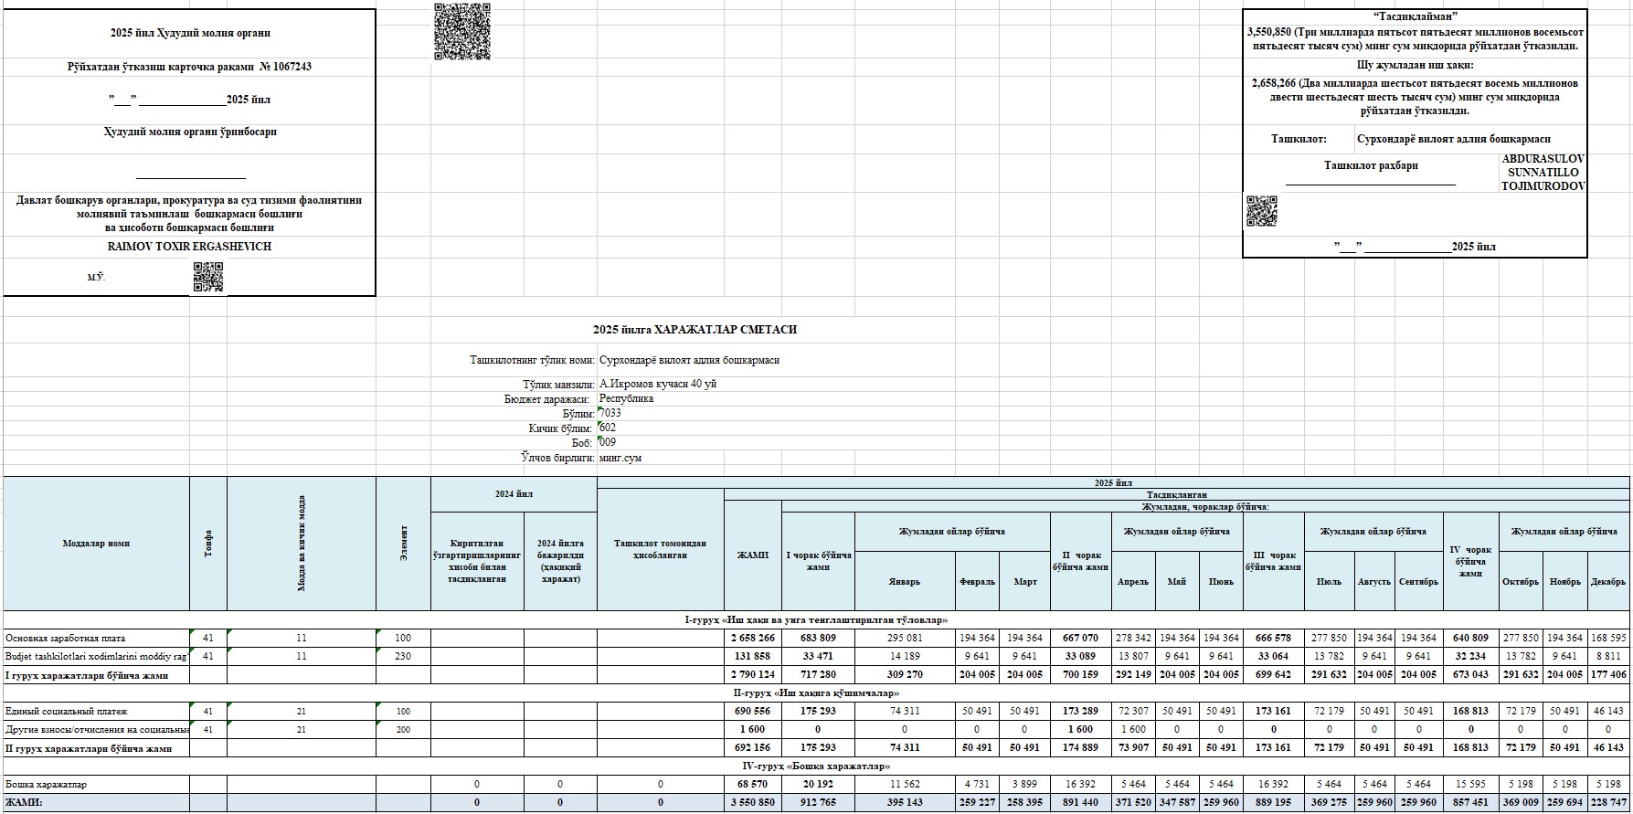Select the social payment total 690 556
Viewport: 1633px width, 814px height.
click(x=753, y=712)
